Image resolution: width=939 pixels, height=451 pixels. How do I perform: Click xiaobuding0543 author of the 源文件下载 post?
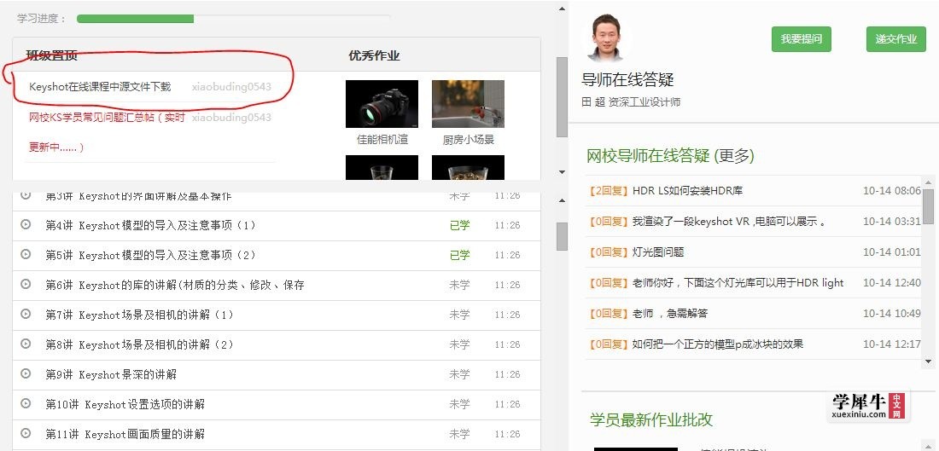[231, 87]
